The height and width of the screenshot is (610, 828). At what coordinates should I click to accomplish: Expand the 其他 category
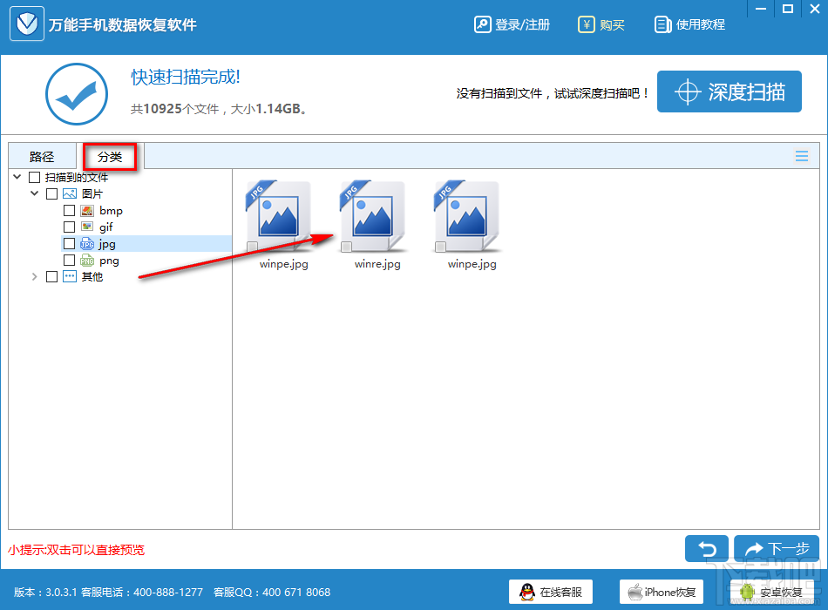pos(35,276)
